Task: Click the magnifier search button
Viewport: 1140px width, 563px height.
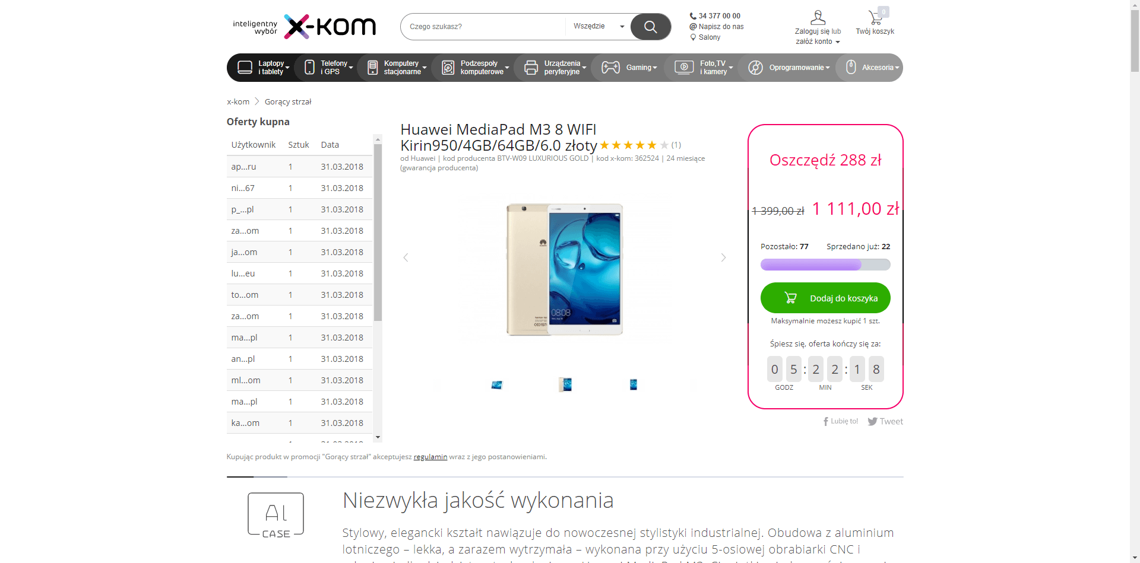Action: [x=650, y=27]
